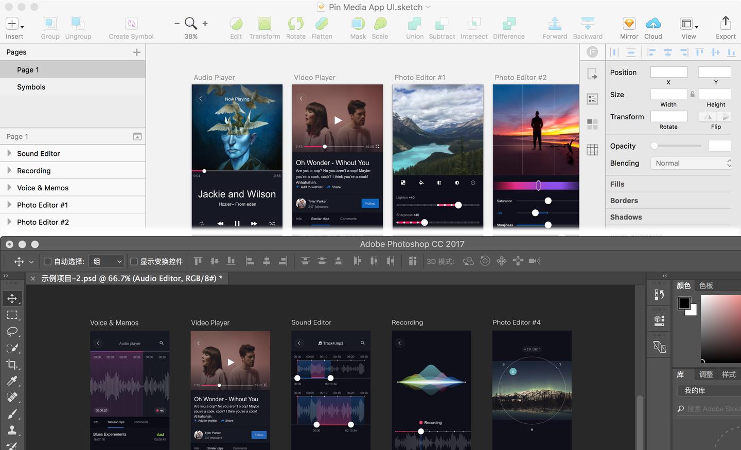Screen dimensions: 741x450
Task: Open Sketch Cloud from the toolbar
Action: click(x=653, y=24)
